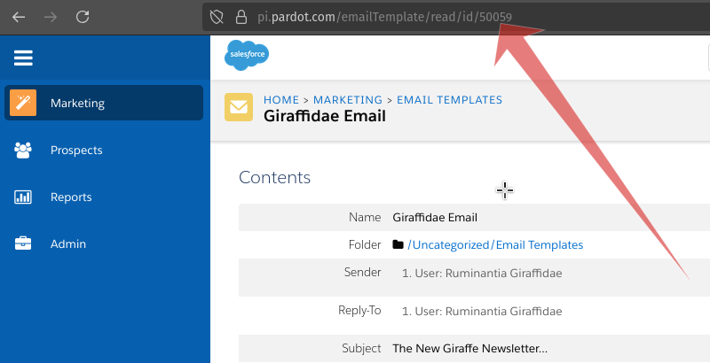Click the browser tracking protection shield icon
Viewport: 710px width, 363px height.
[x=216, y=17]
